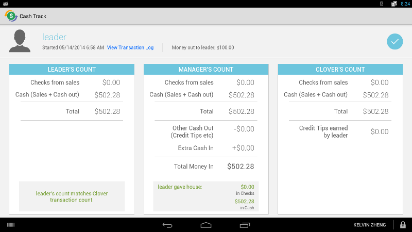This screenshot has height=232, width=412.
Task: Click Leader's Count Total $502.28
Action: point(107,111)
